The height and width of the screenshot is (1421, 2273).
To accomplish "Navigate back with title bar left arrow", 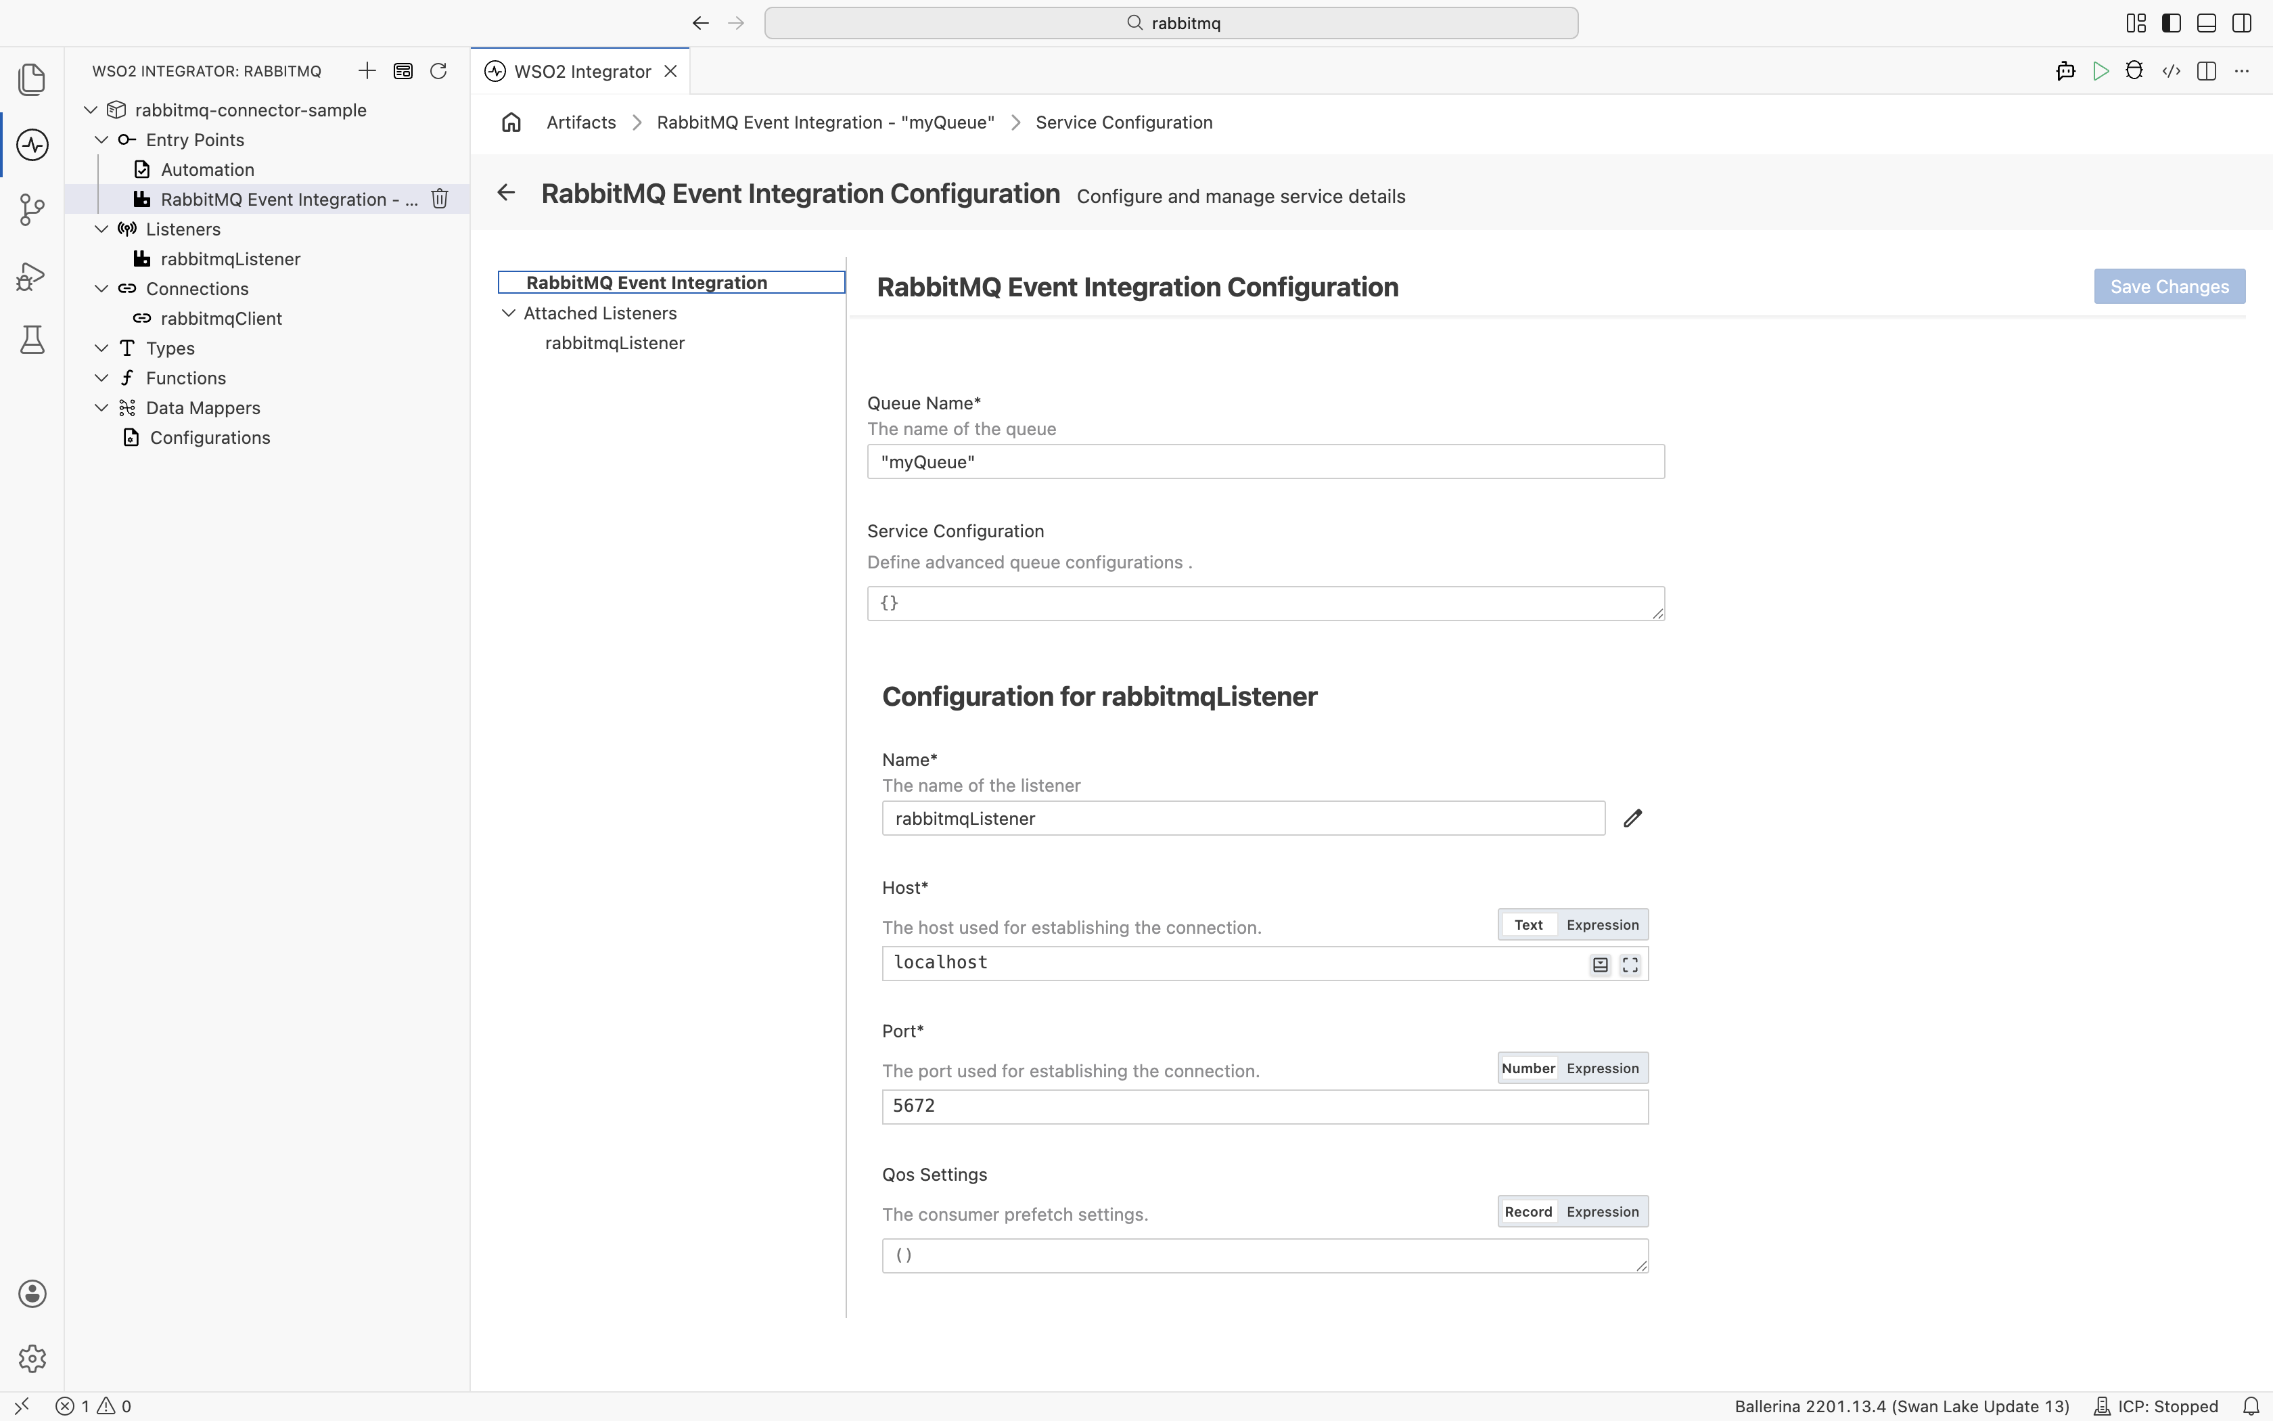I will pos(699,22).
